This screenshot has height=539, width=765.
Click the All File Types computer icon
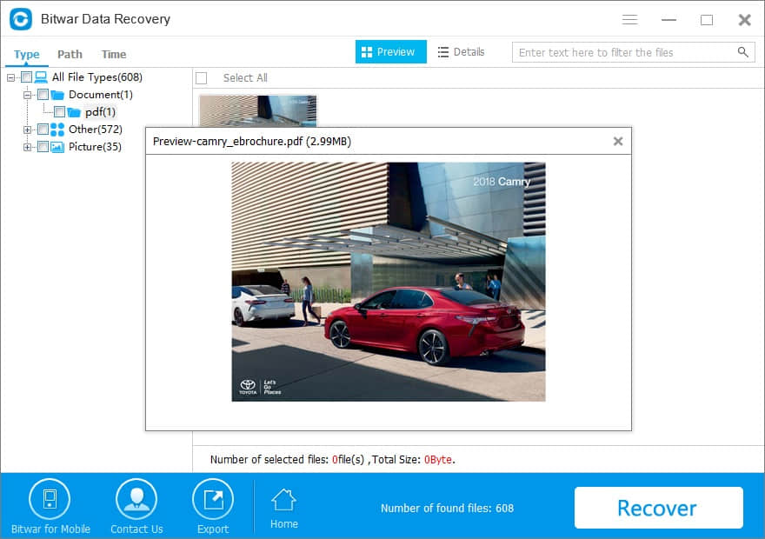(x=41, y=77)
